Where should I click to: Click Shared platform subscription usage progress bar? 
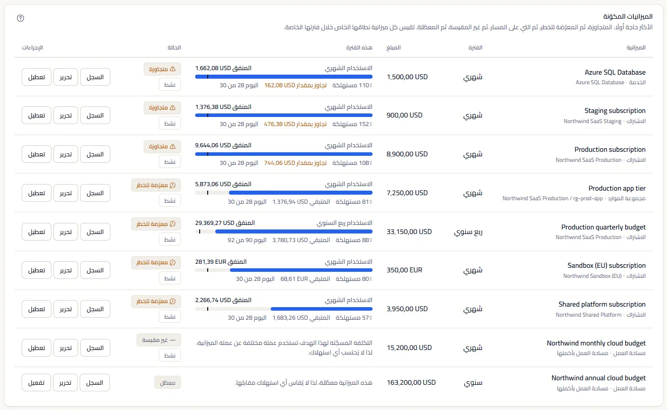pos(284,309)
